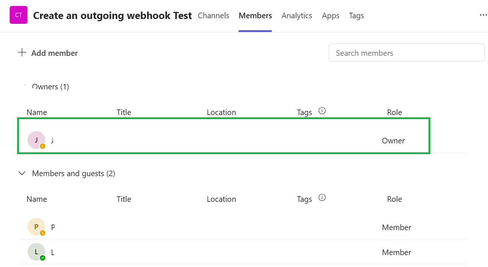
Task: Switch to the Channels tab
Action: click(x=213, y=16)
